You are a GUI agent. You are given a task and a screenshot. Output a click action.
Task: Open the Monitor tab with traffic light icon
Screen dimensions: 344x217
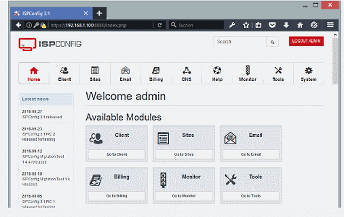[247, 74]
